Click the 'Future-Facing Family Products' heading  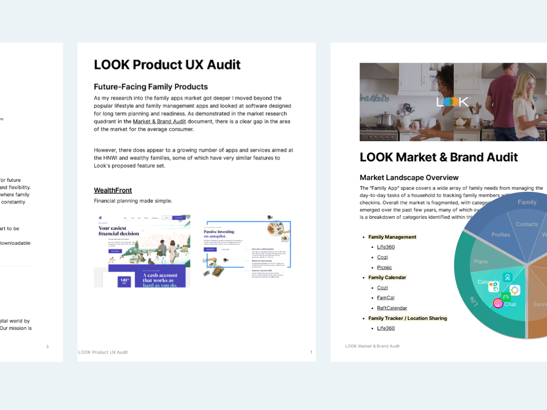151,87
